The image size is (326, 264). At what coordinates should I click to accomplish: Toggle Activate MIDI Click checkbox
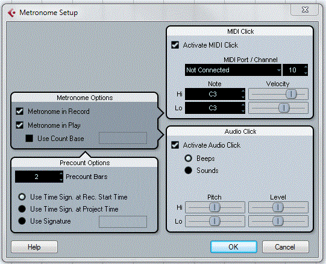(175, 45)
